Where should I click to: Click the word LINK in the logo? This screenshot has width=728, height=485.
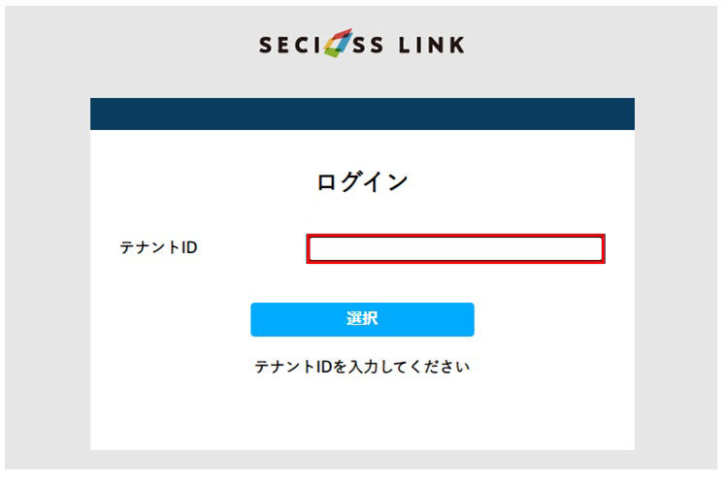(431, 45)
